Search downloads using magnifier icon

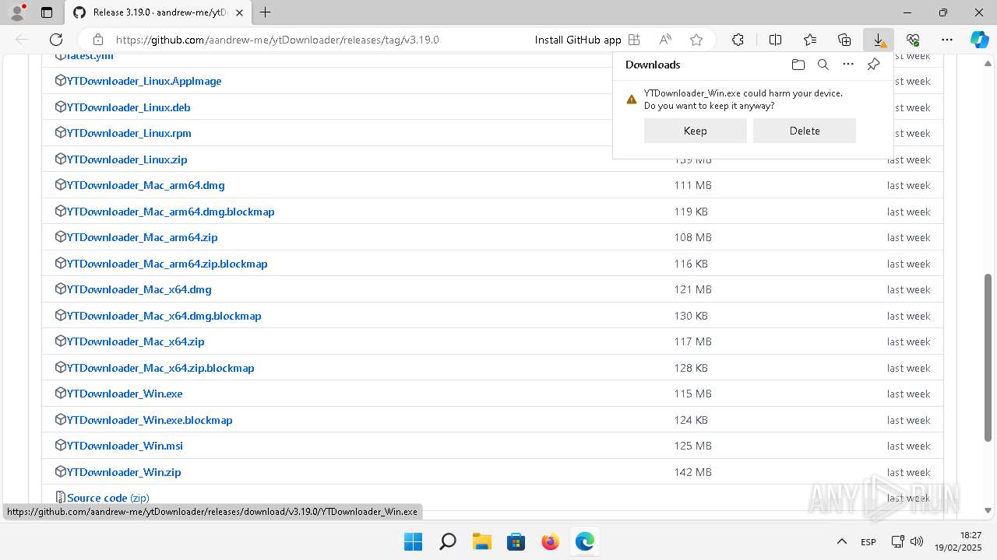coord(823,65)
